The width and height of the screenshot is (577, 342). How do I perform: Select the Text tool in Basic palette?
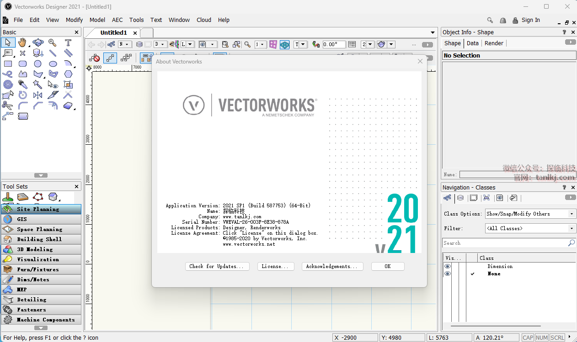click(68, 43)
